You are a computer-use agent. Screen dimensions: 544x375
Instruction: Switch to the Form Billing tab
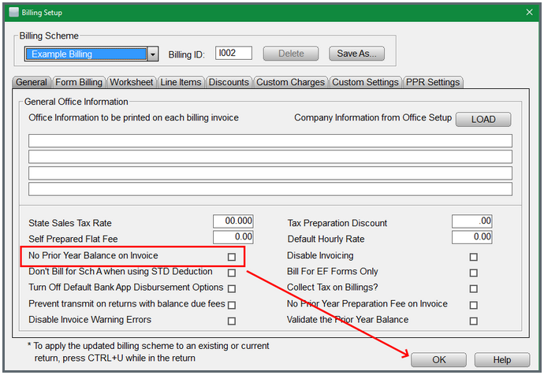click(x=79, y=82)
